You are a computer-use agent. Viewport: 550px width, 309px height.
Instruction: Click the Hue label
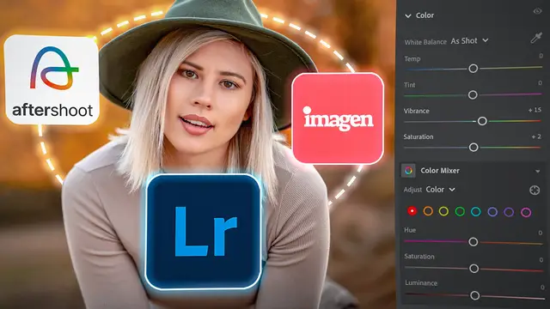(x=410, y=230)
